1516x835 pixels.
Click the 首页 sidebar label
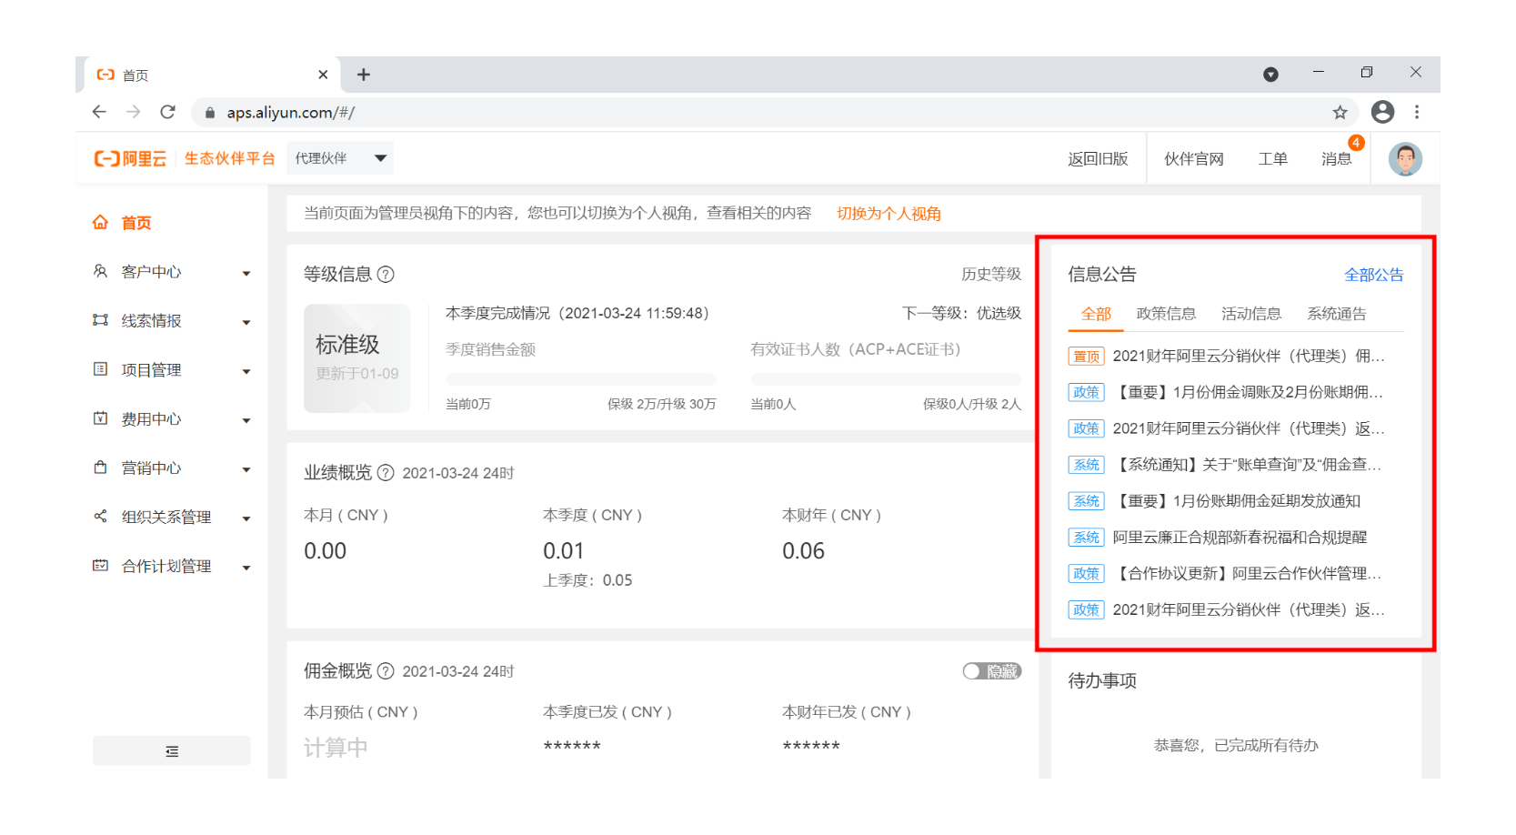(x=136, y=223)
